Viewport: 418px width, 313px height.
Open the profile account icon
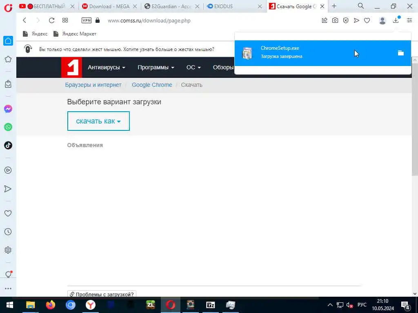(382, 20)
